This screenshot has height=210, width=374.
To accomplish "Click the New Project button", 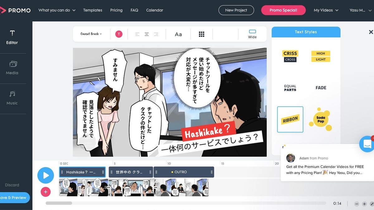I will pos(236,10).
